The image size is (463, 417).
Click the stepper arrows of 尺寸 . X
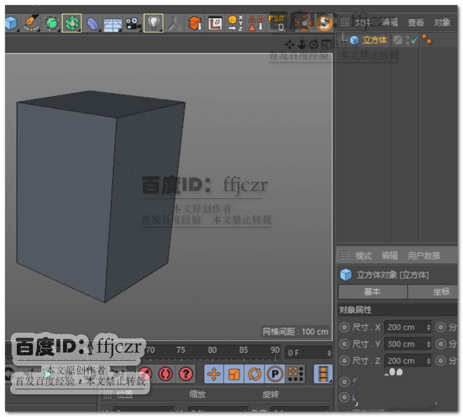pyautogui.click(x=429, y=327)
